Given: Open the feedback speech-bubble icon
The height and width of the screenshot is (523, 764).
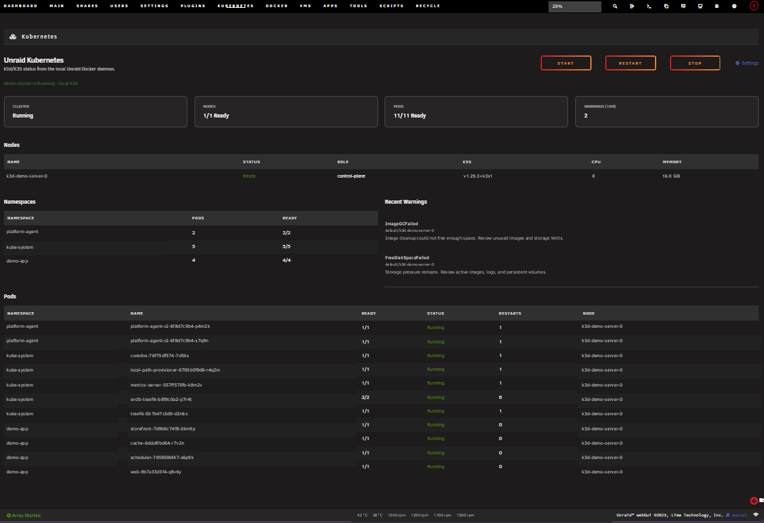Looking at the screenshot, I should pyautogui.click(x=683, y=7).
